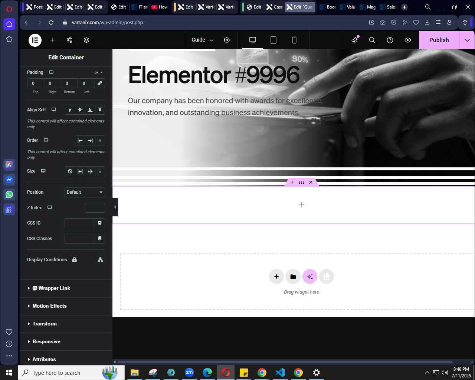Switch to tablet preview mode
Viewport: 475px width, 380px height.
pyautogui.click(x=273, y=40)
